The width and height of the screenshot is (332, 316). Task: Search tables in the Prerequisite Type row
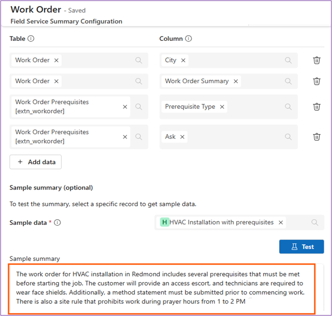(139, 107)
